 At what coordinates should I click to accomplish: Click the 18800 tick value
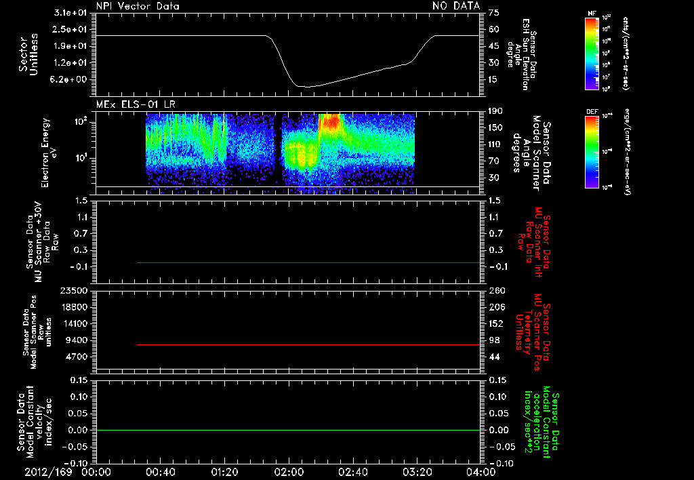[x=73, y=307]
